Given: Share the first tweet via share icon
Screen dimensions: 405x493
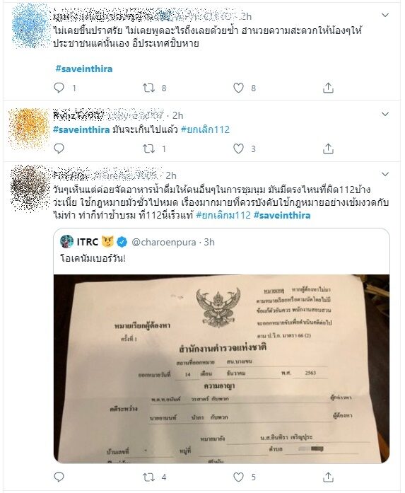Looking at the screenshot, I should pyautogui.click(x=328, y=88).
